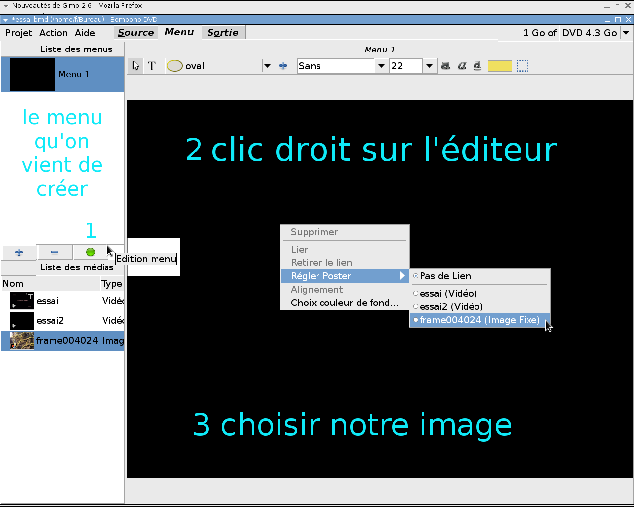Choose frame004024 (Image Fixe) option
The image size is (634, 507).
tap(479, 320)
